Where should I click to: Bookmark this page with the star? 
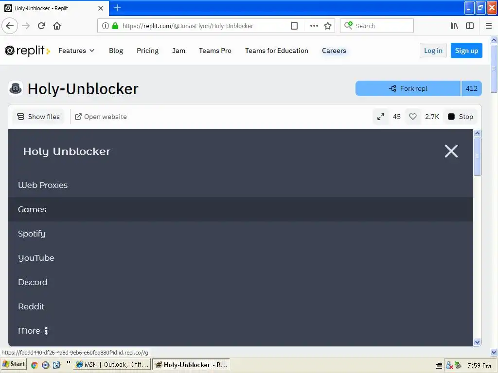[x=328, y=26]
